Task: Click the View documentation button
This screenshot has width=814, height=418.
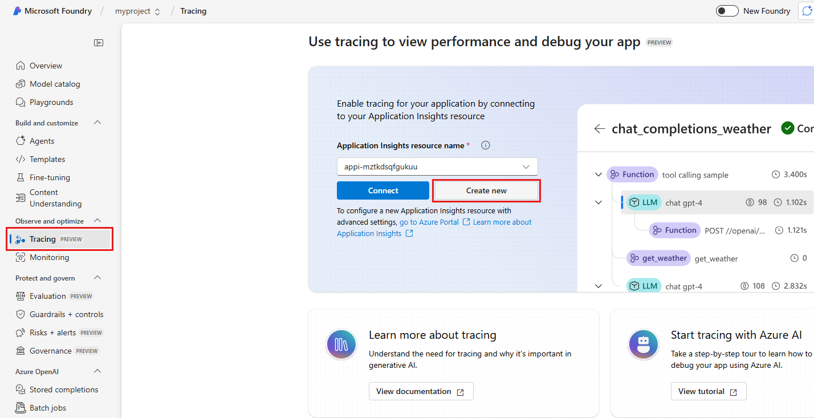Action: pos(421,391)
